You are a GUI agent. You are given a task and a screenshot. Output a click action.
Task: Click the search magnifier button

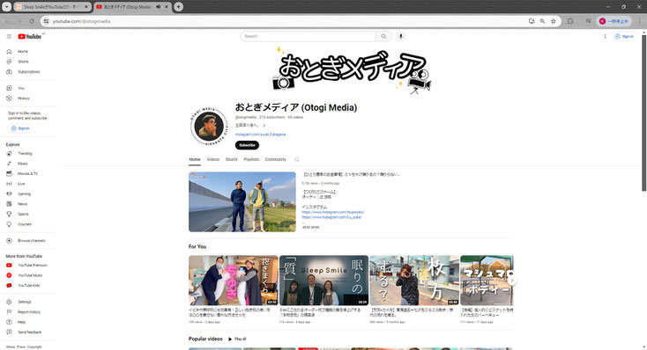383,37
